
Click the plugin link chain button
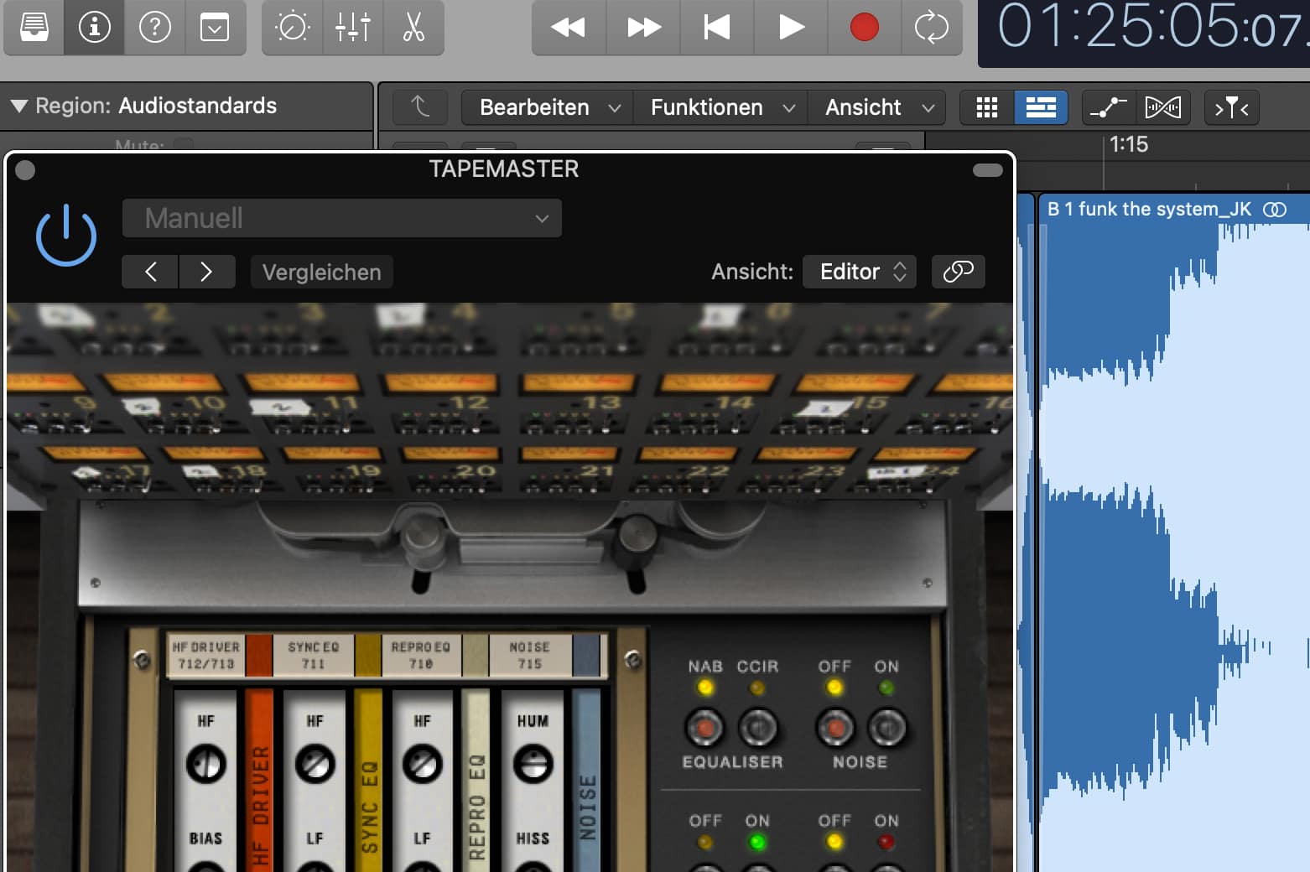tap(958, 272)
